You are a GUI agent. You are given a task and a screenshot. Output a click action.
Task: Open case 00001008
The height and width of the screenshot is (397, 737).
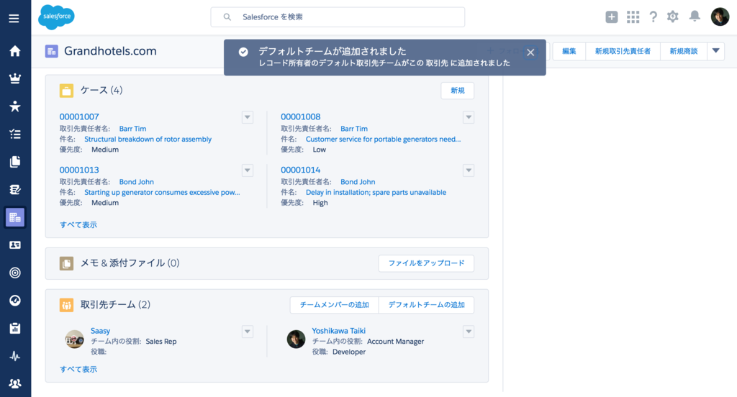[x=300, y=117]
